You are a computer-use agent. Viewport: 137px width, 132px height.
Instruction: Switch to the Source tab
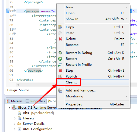coord(24,90)
